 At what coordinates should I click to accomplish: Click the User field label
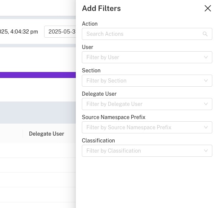pyautogui.click(x=88, y=47)
